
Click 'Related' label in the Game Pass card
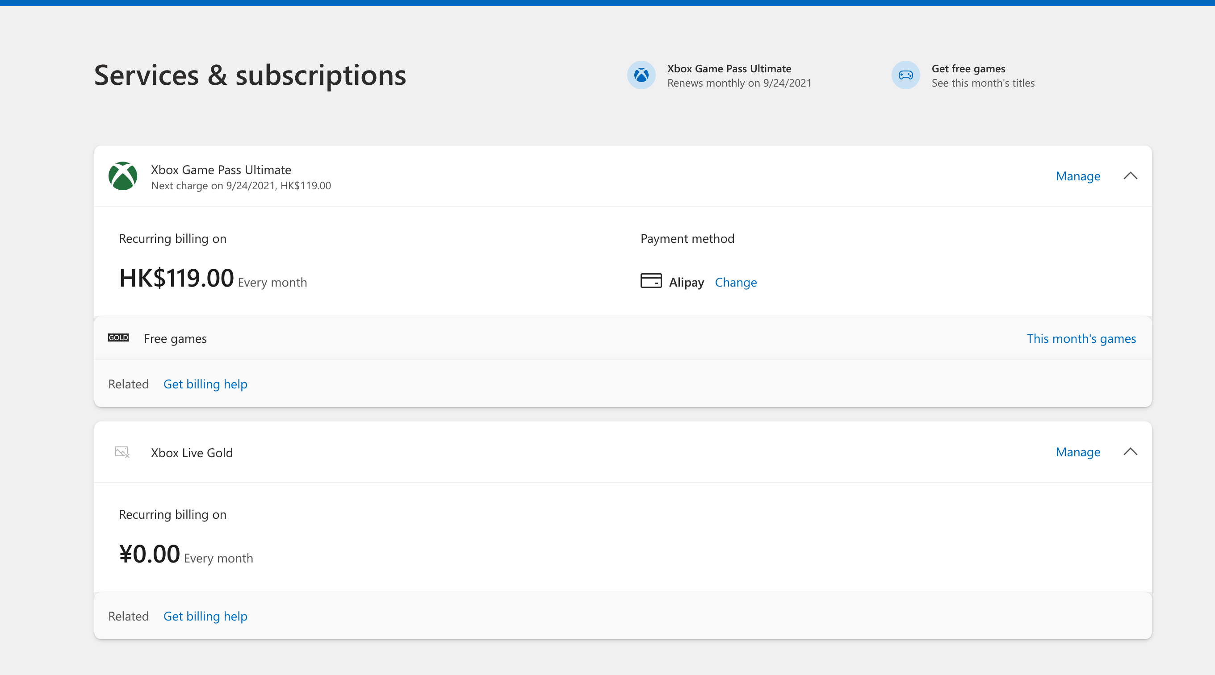(128, 383)
